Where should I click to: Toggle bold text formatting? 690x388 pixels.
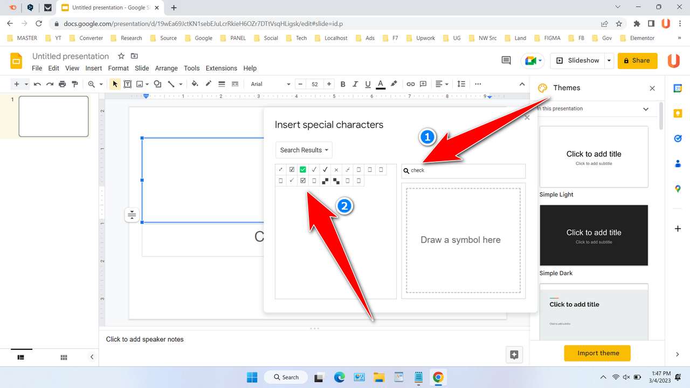tap(343, 84)
